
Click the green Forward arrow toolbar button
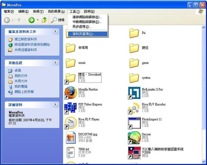[x=31, y=20]
